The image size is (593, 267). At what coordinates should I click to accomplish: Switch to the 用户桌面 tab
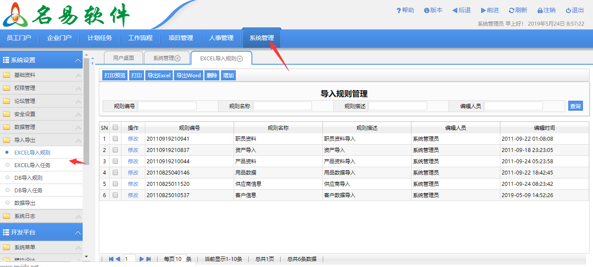click(x=123, y=57)
